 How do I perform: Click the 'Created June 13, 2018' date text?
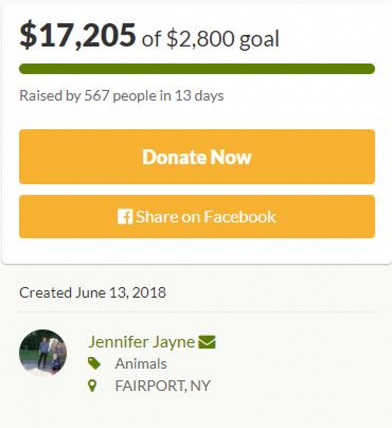click(x=93, y=293)
